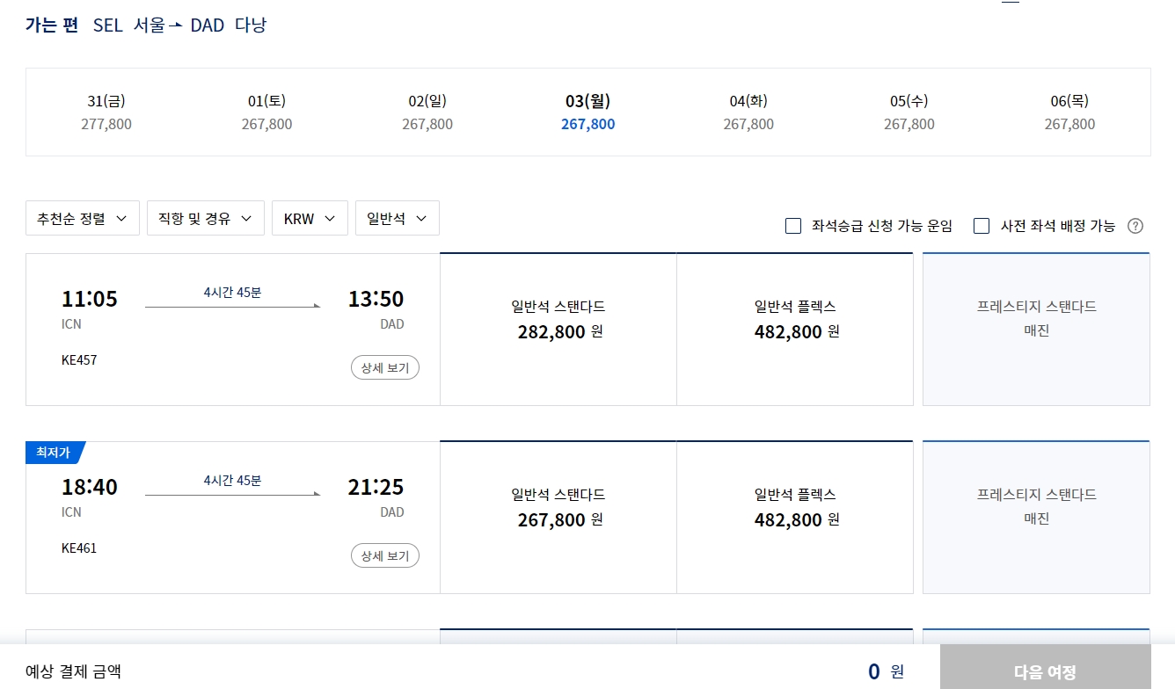This screenshot has height=689, width=1175.
Task: Check the 사전 좌석 배정 가능 filter
Action: point(982,225)
